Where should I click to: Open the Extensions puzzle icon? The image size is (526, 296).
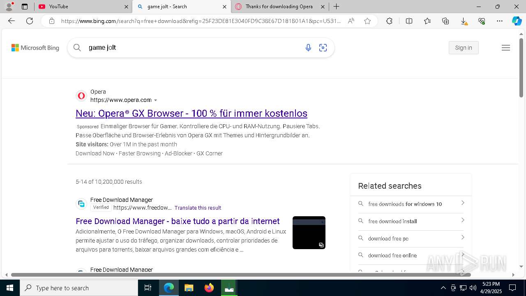click(389, 21)
